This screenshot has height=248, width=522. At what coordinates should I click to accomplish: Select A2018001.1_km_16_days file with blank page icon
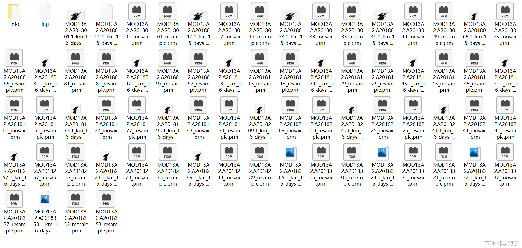(106, 12)
